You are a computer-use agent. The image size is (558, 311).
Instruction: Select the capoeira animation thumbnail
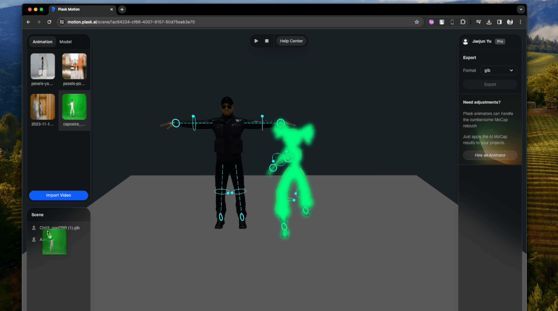[x=74, y=106]
